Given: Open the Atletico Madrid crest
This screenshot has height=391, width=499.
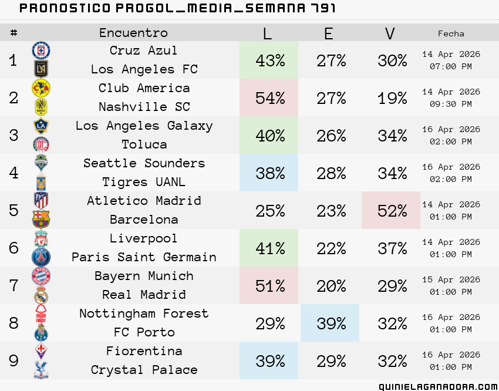Looking at the screenshot, I should click(41, 201).
